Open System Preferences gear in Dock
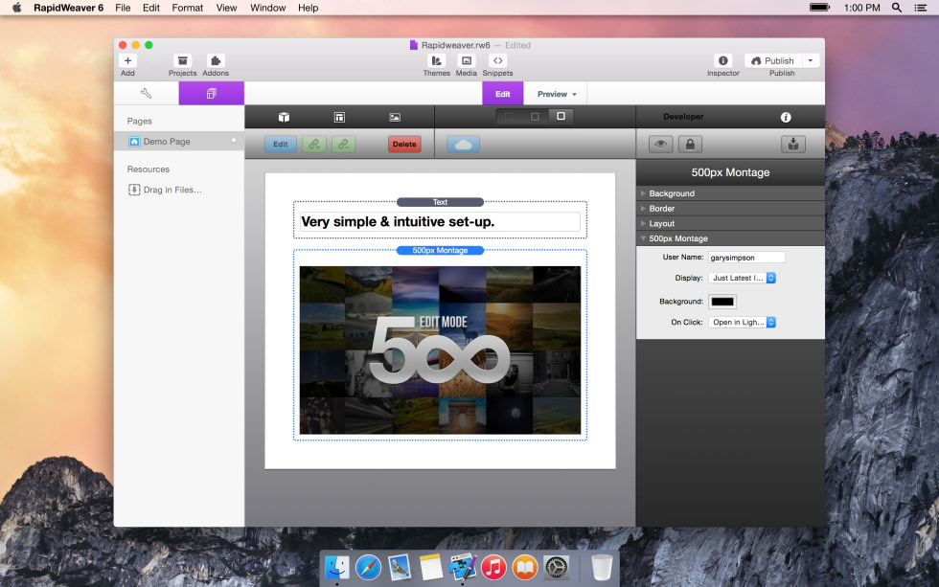939x587 pixels. [x=557, y=567]
